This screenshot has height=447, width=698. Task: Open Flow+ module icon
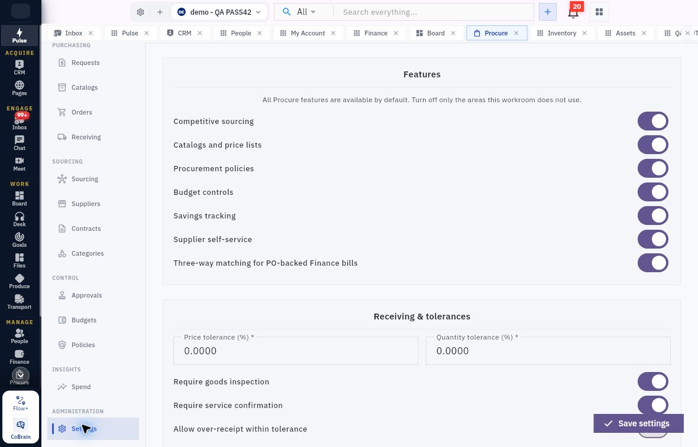pos(21,403)
